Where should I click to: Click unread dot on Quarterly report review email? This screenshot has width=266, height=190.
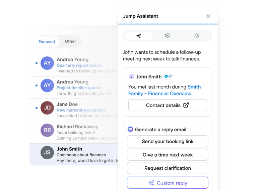[x=37, y=63]
